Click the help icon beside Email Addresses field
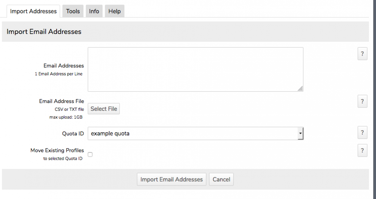This screenshot has height=199, width=376. 362,54
